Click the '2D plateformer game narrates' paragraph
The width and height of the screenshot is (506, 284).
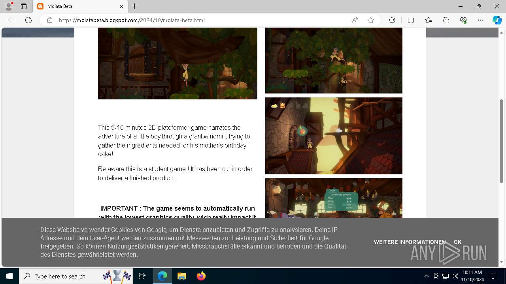[174, 141]
